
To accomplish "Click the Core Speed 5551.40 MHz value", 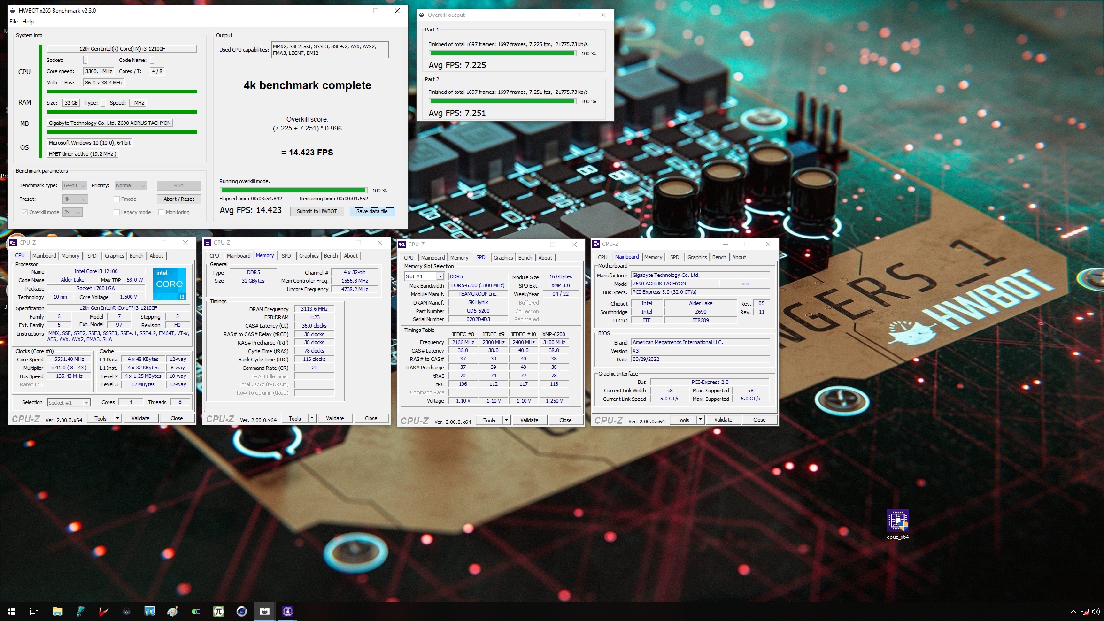I will pyautogui.click(x=69, y=359).
